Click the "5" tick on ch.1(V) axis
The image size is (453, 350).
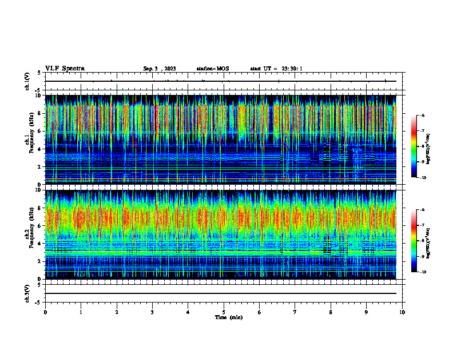[x=39, y=73]
